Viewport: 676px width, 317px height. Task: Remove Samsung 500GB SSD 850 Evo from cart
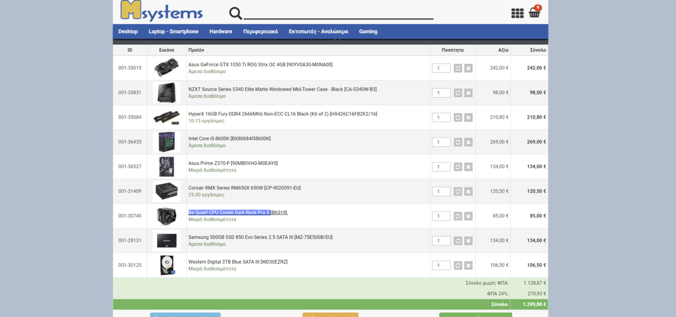point(468,241)
